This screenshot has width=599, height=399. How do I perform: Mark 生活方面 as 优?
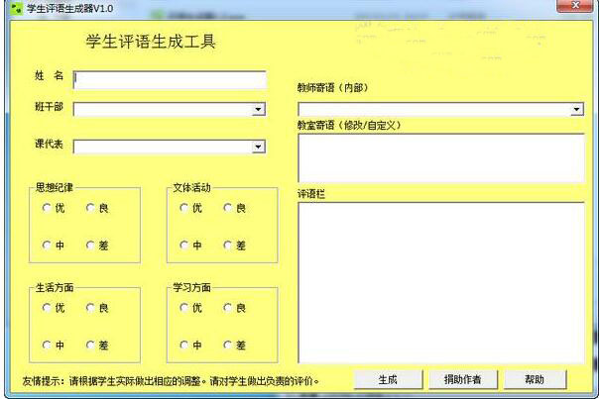tap(47, 308)
